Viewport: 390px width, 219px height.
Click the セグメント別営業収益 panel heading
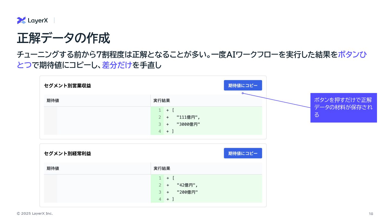point(67,86)
